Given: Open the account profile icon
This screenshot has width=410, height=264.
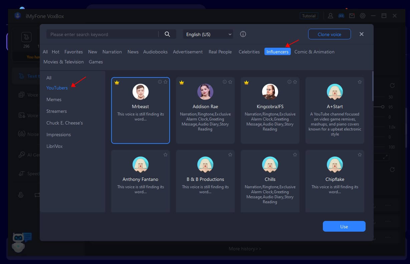Looking at the screenshot, I should tap(330, 15).
